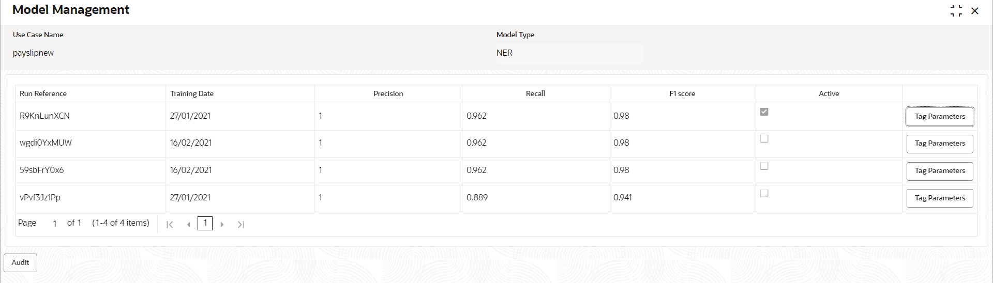Enable Active checkbox for 59sbFrY0x6
Screen dimensions: 993x283
[764, 166]
